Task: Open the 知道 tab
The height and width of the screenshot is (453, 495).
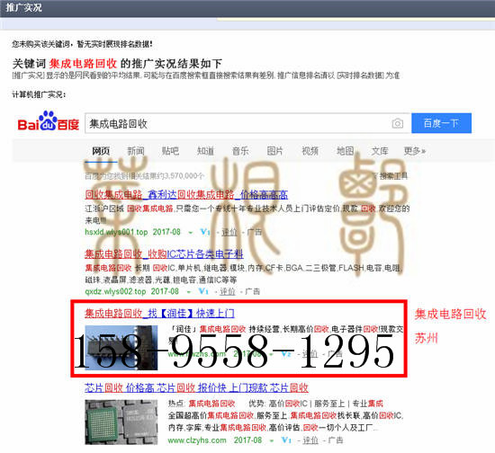Action: click(205, 151)
